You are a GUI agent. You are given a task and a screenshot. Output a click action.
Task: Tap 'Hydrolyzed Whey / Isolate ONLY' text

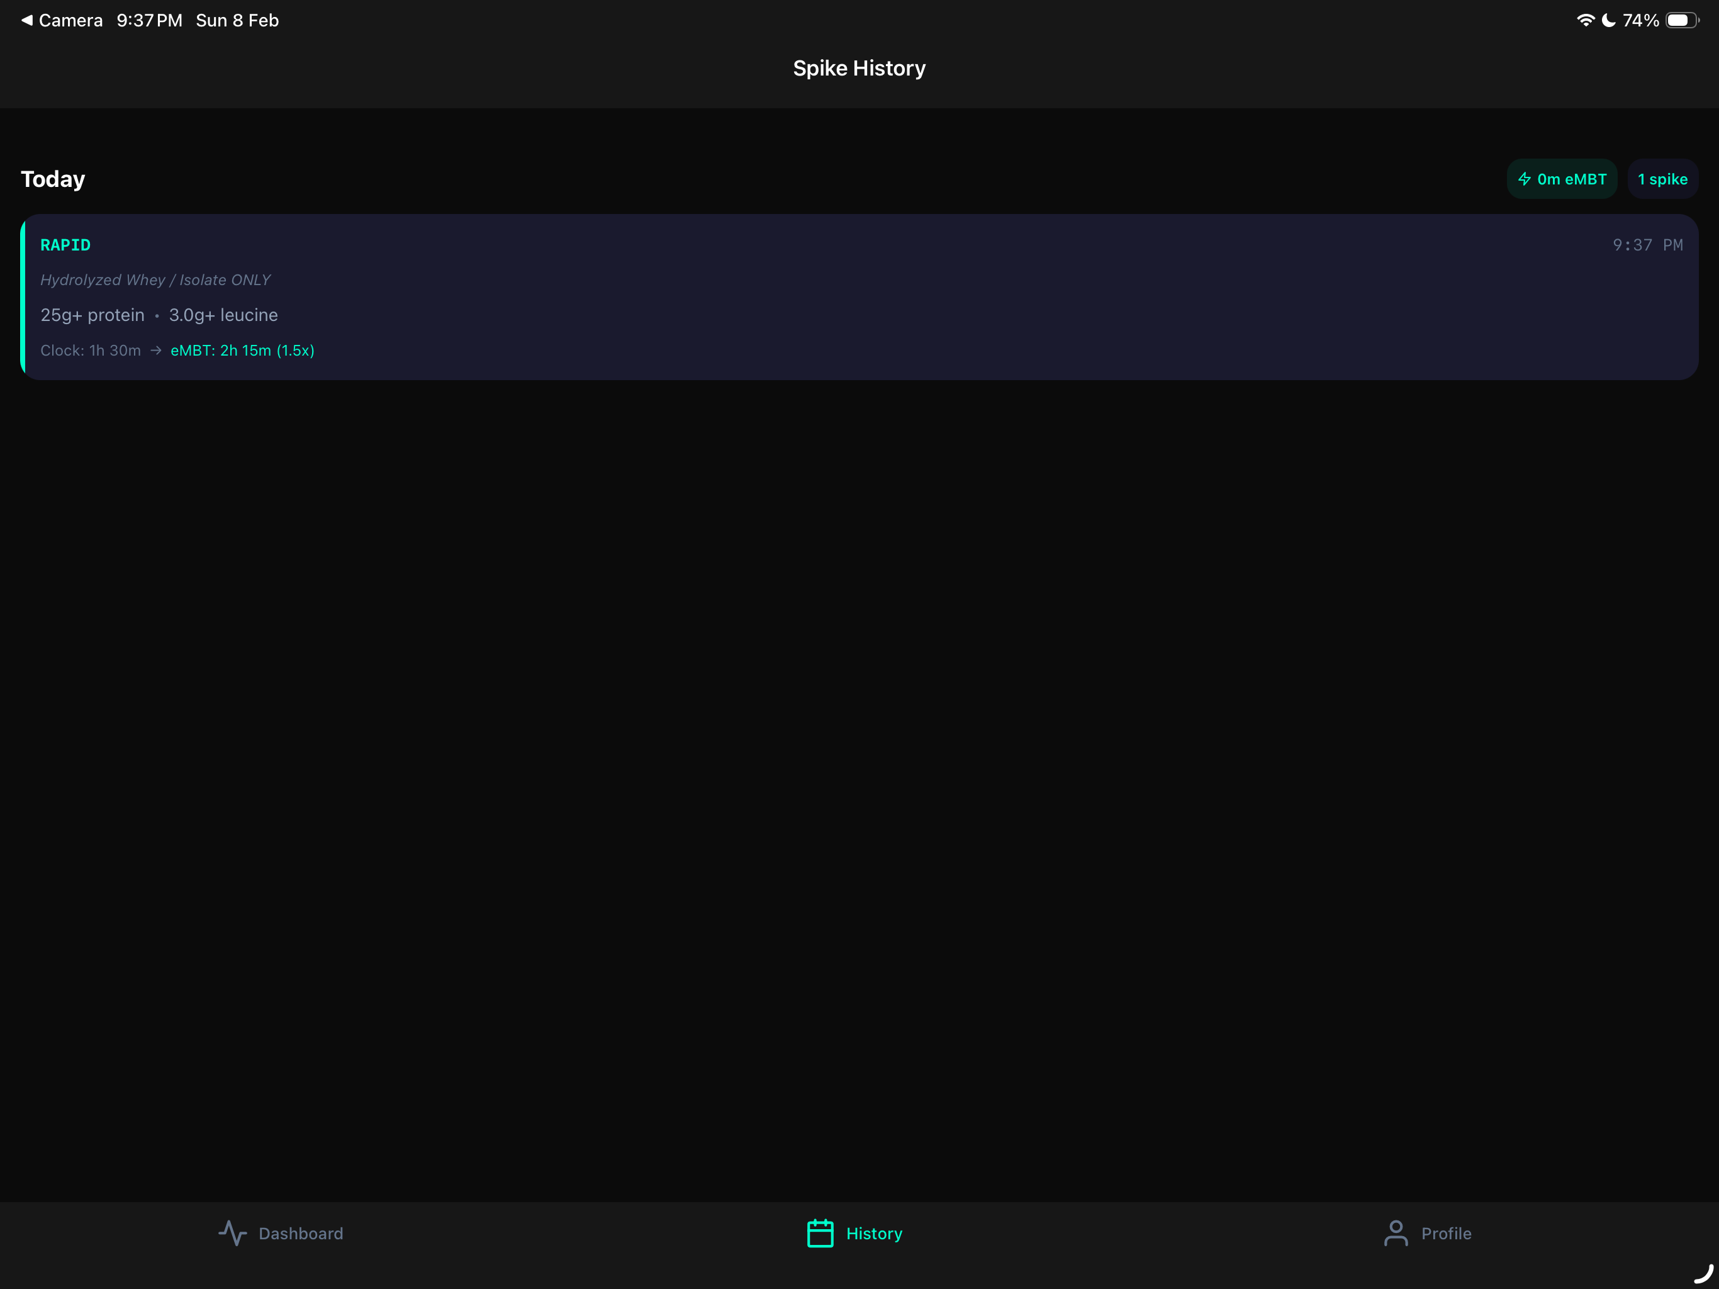click(155, 280)
